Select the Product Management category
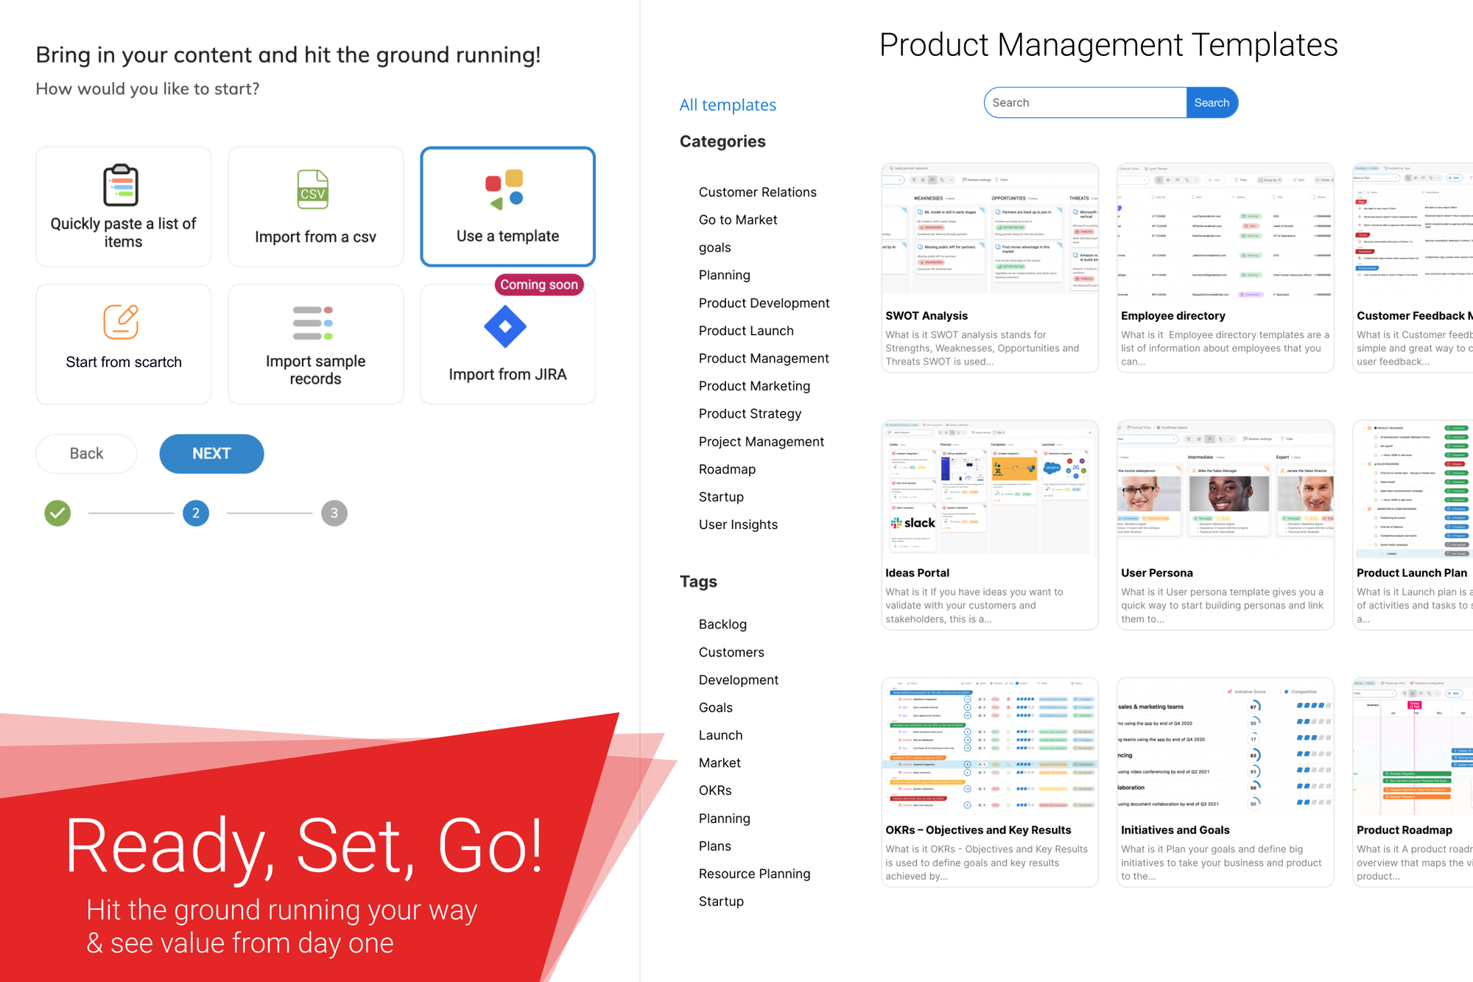The height and width of the screenshot is (982, 1473). [764, 358]
